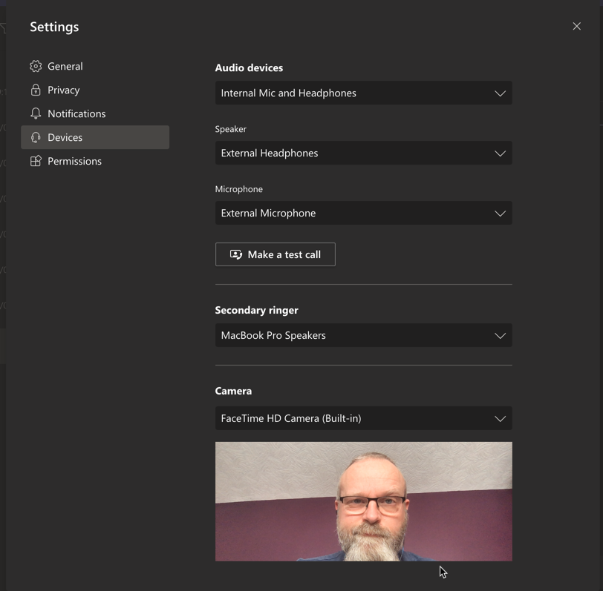
Task: Select the FaceTime HD Camera field
Action: (363, 417)
